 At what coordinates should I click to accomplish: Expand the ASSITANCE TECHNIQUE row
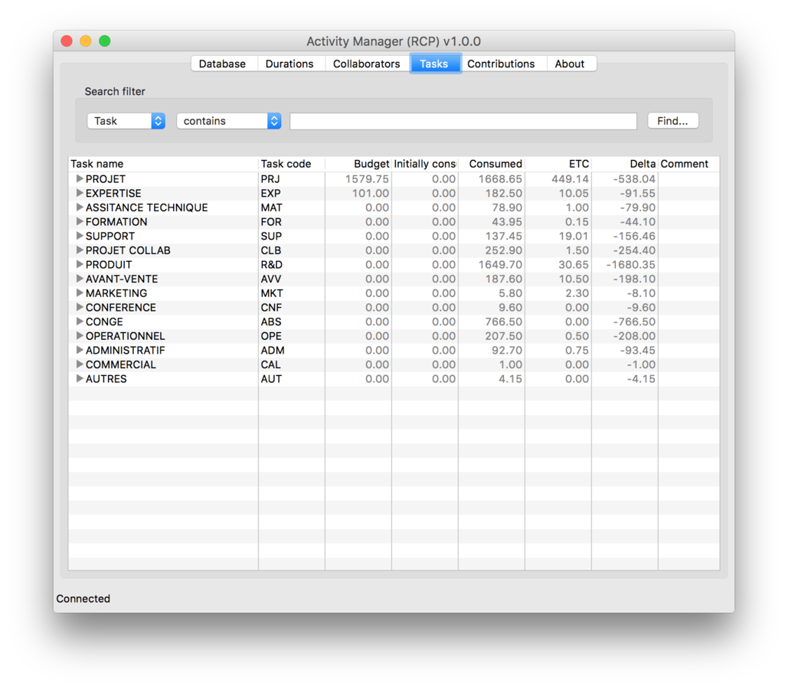coord(80,207)
